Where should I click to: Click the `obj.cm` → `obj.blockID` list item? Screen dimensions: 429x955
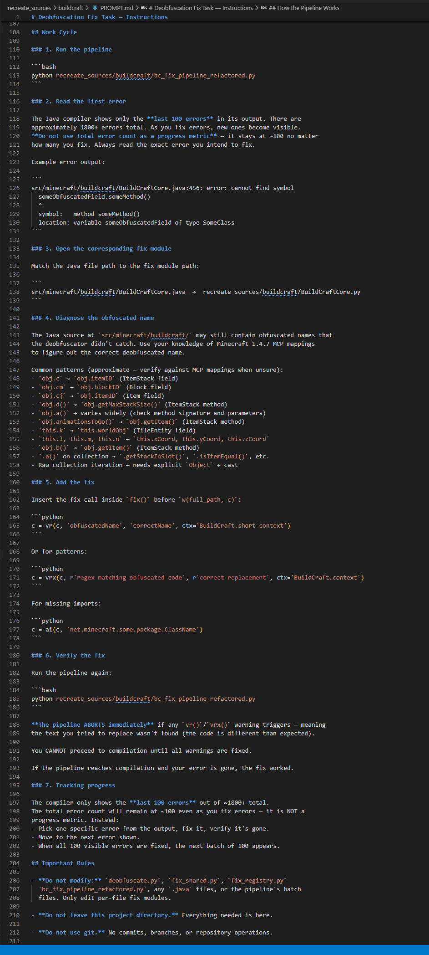click(101, 387)
